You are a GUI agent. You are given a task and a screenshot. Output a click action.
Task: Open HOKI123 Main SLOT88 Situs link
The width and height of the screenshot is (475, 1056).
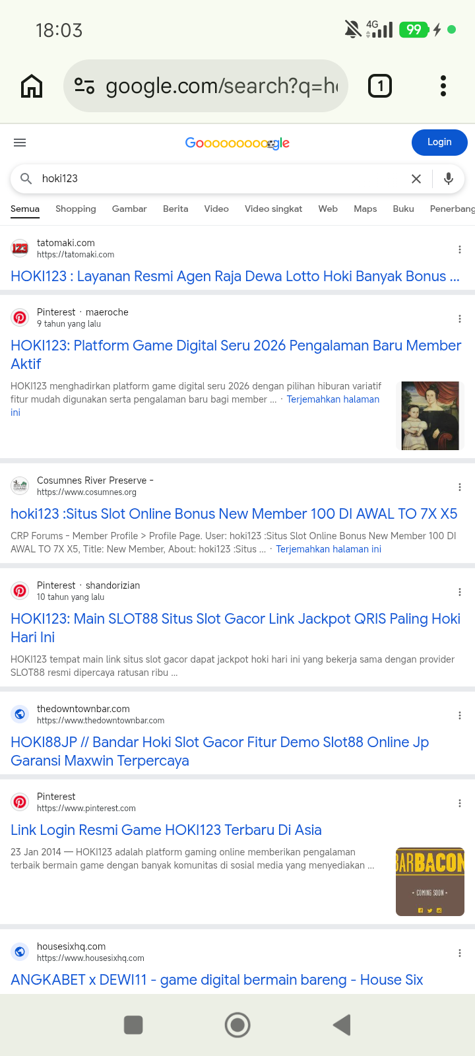coord(236,628)
